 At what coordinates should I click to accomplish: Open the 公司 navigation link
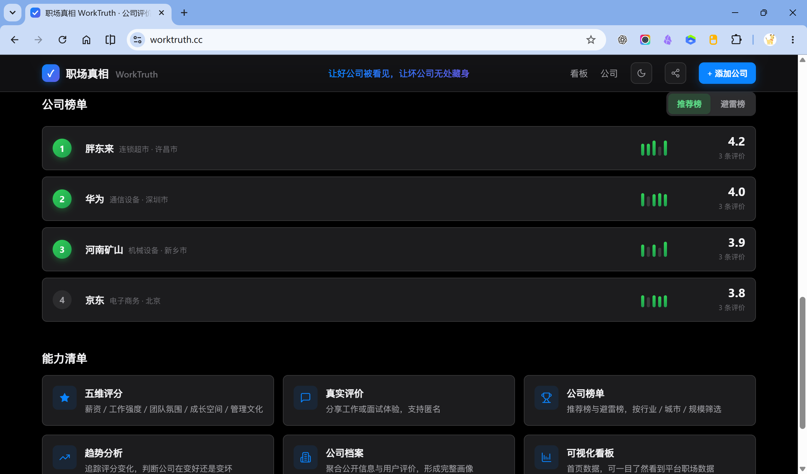click(x=609, y=74)
